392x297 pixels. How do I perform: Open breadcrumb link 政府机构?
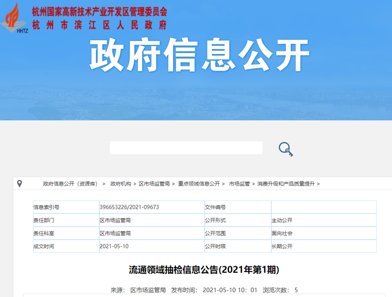pyautogui.click(x=121, y=184)
